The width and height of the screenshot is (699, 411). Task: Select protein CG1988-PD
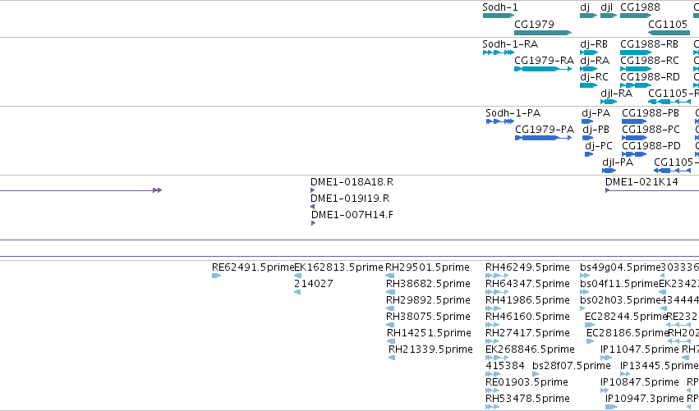[634, 154]
